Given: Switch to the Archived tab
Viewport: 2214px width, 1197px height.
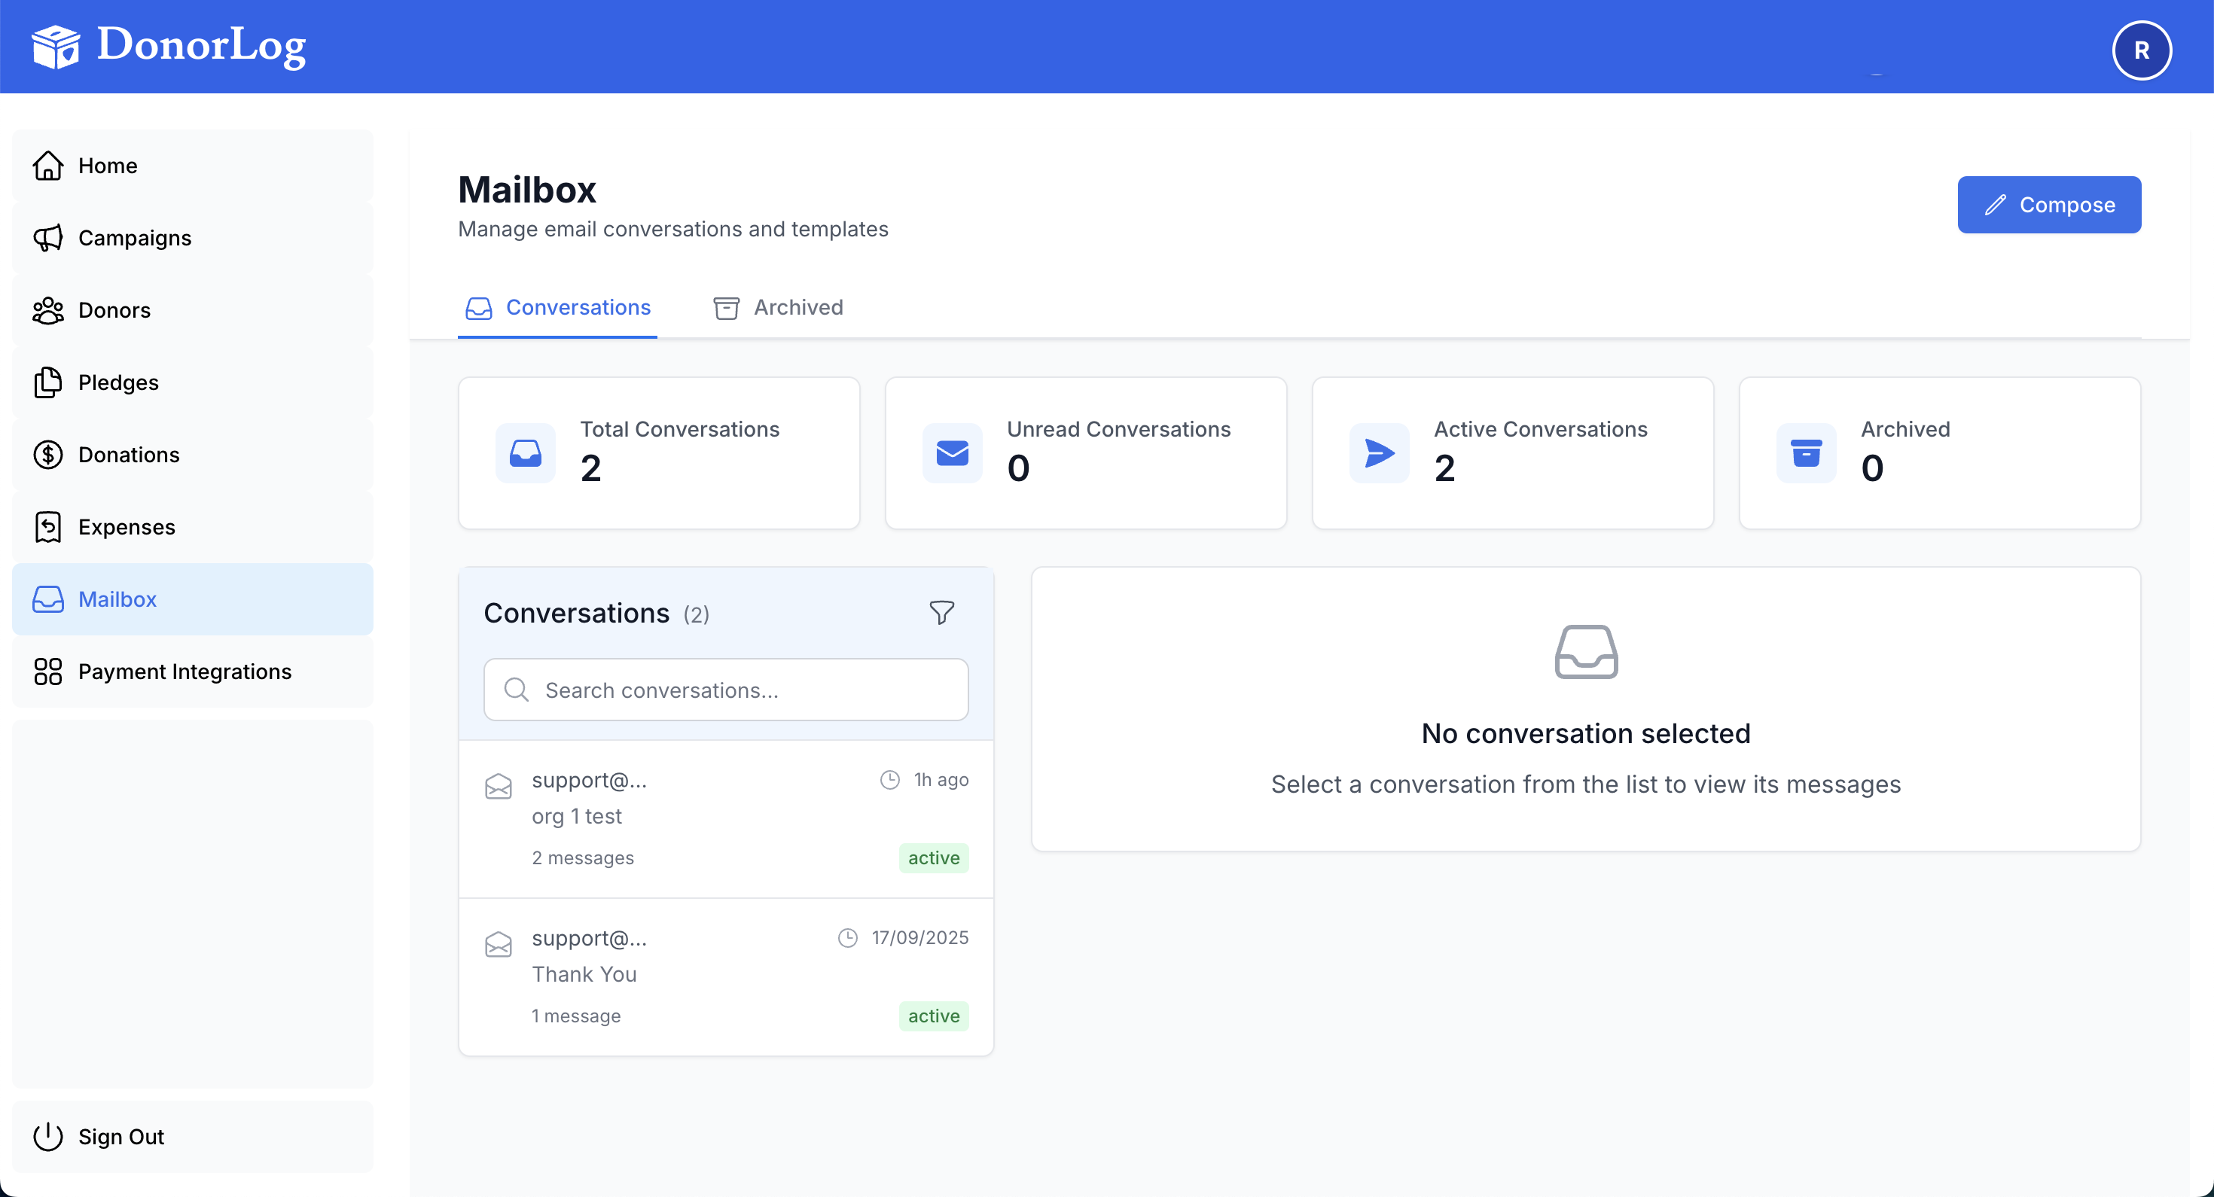Looking at the screenshot, I should [x=778, y=308].
